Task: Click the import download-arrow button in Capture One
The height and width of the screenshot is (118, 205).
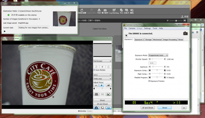Action: [x=182, y=17]
